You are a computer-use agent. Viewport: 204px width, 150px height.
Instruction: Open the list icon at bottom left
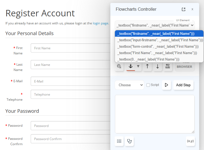coord(119,141)
